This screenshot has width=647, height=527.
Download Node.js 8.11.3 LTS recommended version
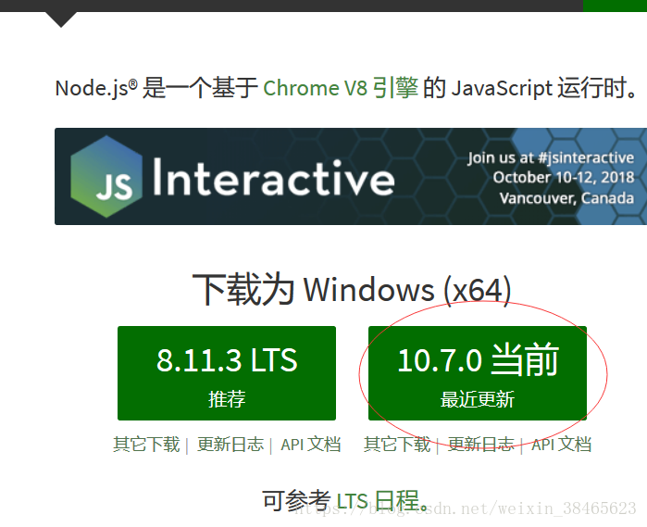click(227, 373)
